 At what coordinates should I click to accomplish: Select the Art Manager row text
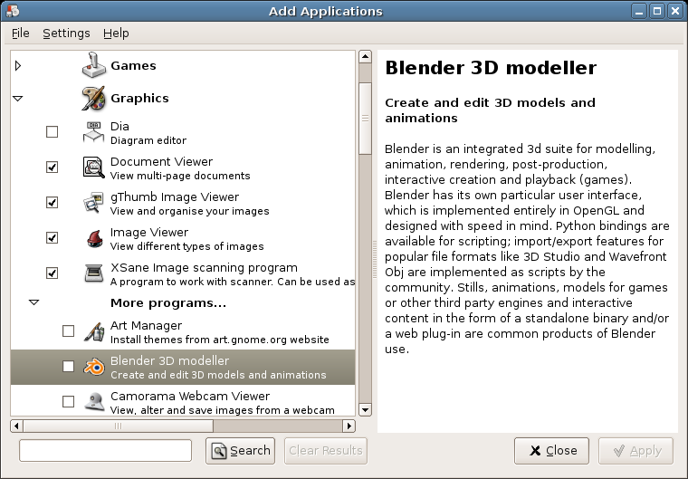coord(219,332)
